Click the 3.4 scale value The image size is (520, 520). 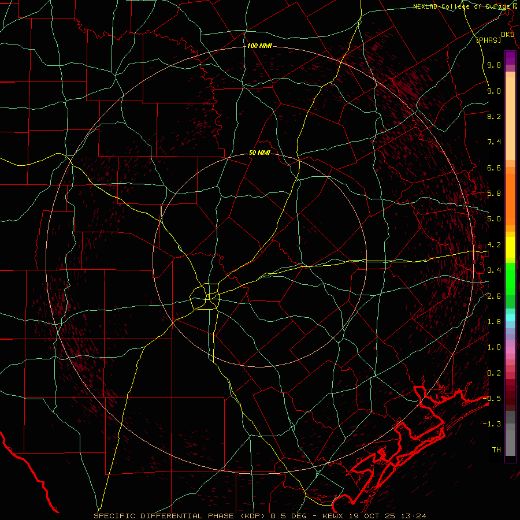pyautogui.click(x=494, y=270)
